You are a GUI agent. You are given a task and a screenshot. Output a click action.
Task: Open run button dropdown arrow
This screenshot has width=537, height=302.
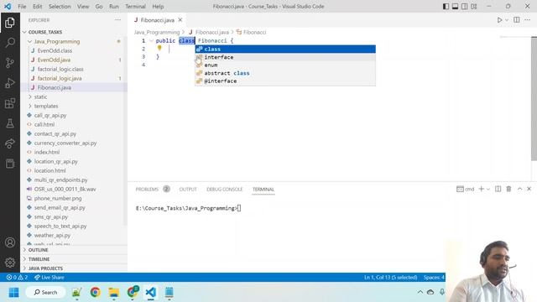(x=507, y=20)
